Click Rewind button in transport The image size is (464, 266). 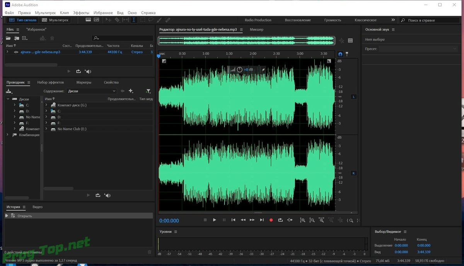[x=243, y=220]
